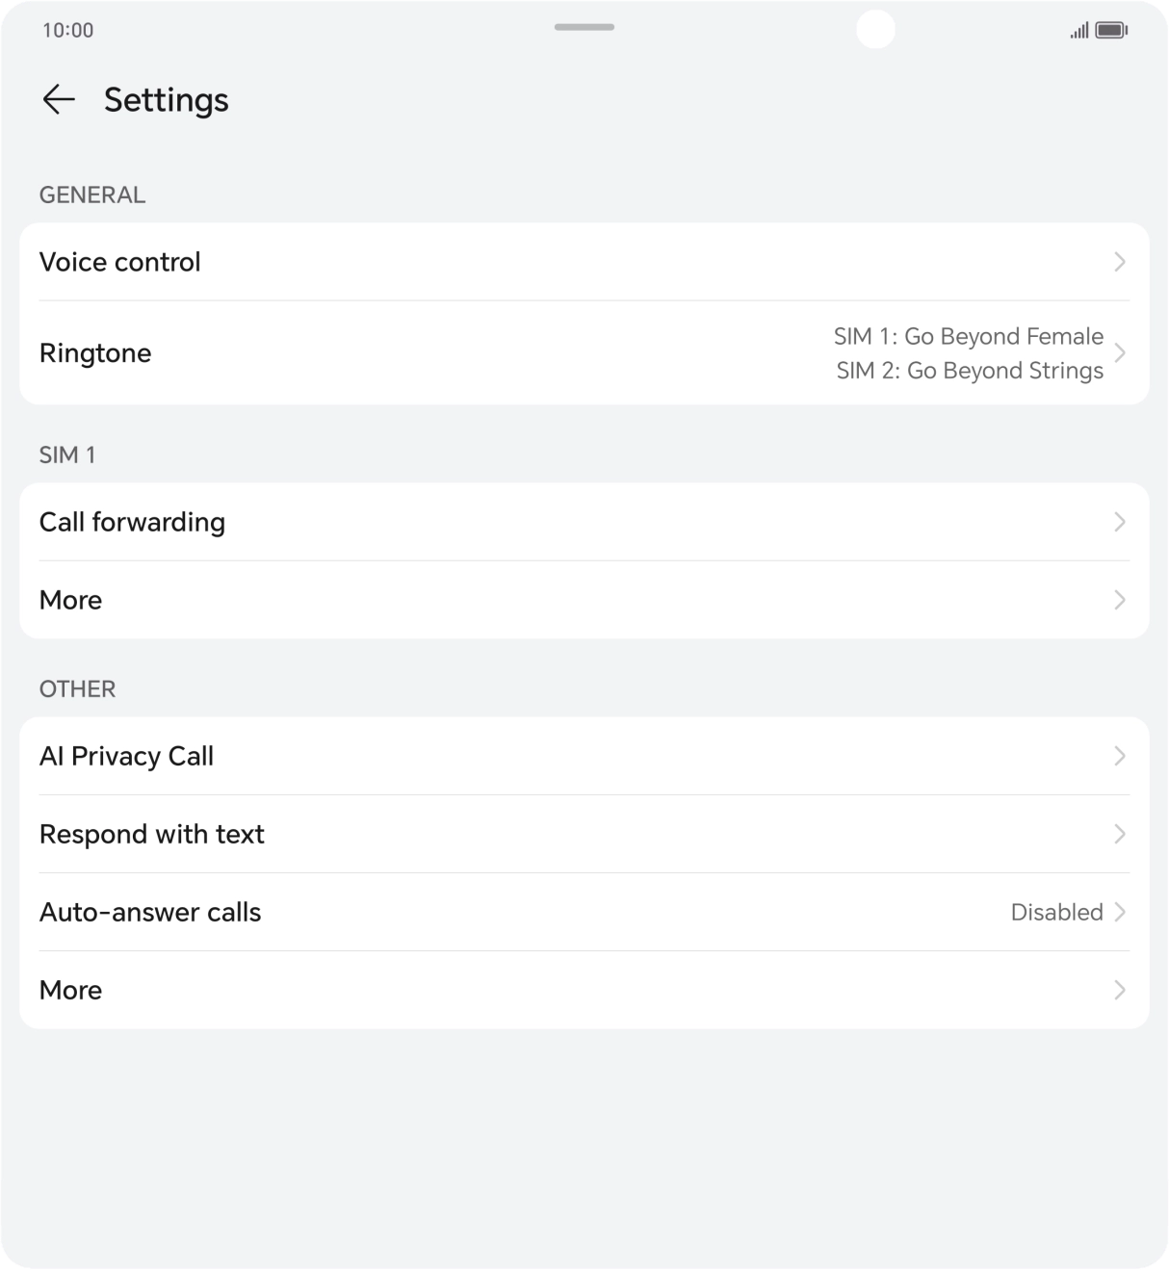Tap the Disabled value for Auto-answer
1169x1270 pixels.
tap(1056, 912)
